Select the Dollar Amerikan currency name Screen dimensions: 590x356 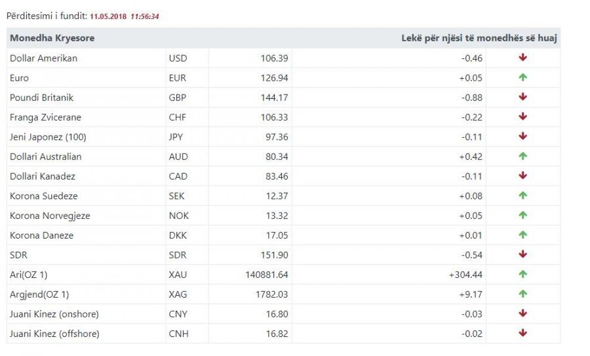(x=44, y=58)
